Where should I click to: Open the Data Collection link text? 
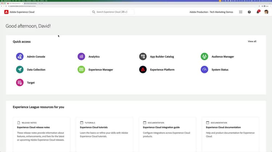pos(36,69)
